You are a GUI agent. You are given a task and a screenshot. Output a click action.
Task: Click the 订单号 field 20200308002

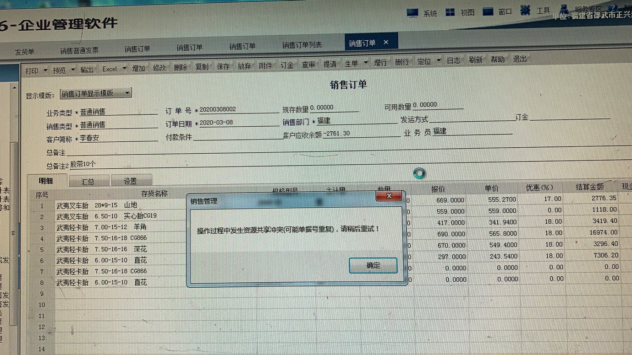(239, 109)
